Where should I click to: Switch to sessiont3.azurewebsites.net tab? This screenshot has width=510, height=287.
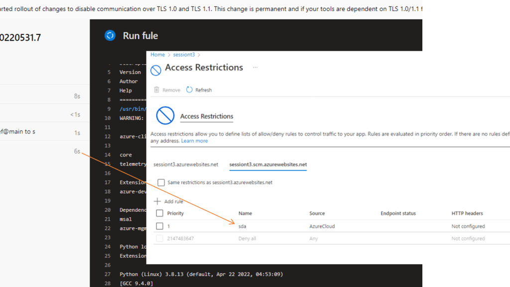(x=186, y=164)
